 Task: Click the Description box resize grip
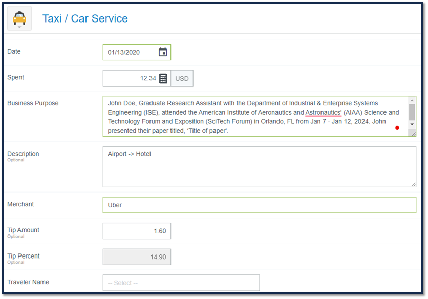tap(413, 184)
